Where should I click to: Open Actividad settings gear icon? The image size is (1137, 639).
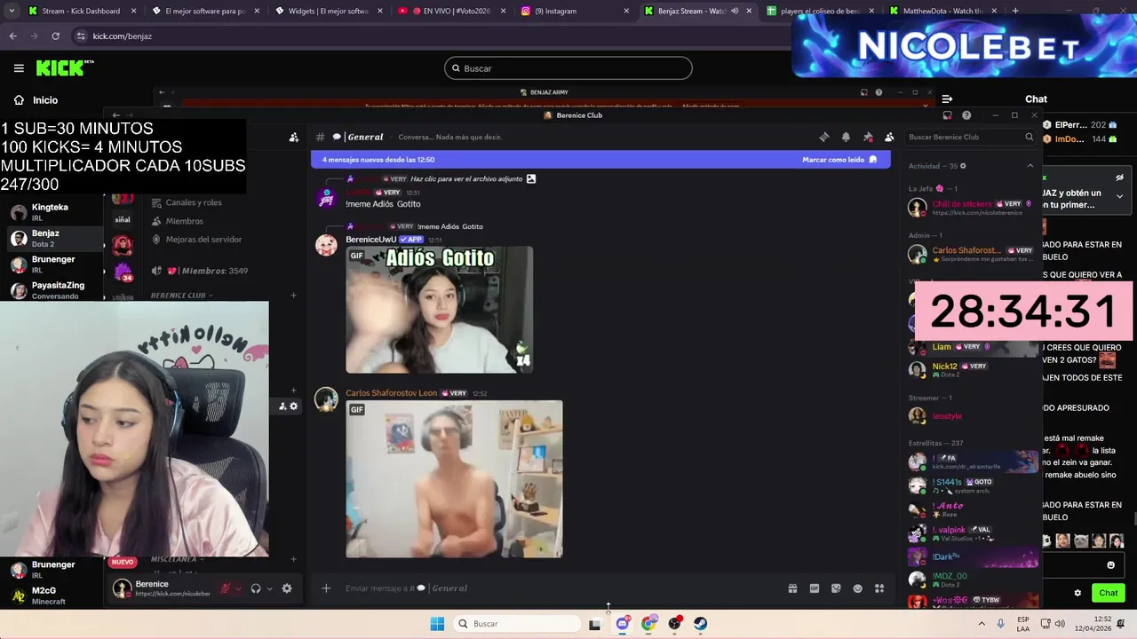pyautogui.click(x=963, y=166)
